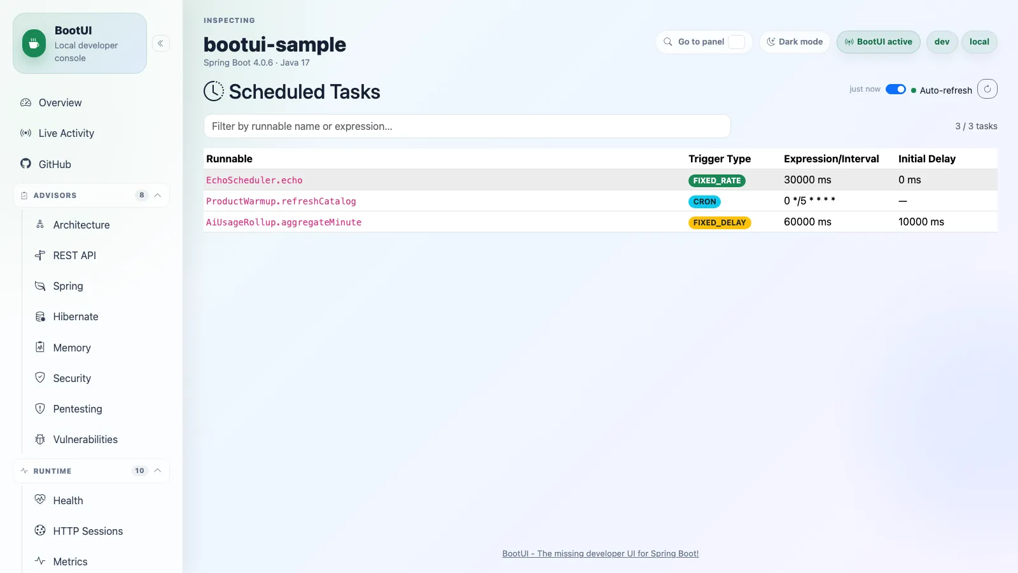Click the AiUsageRollup.aggregateMinute runnable
This screenshot has width=1018, height=573.
click(284, 222)
